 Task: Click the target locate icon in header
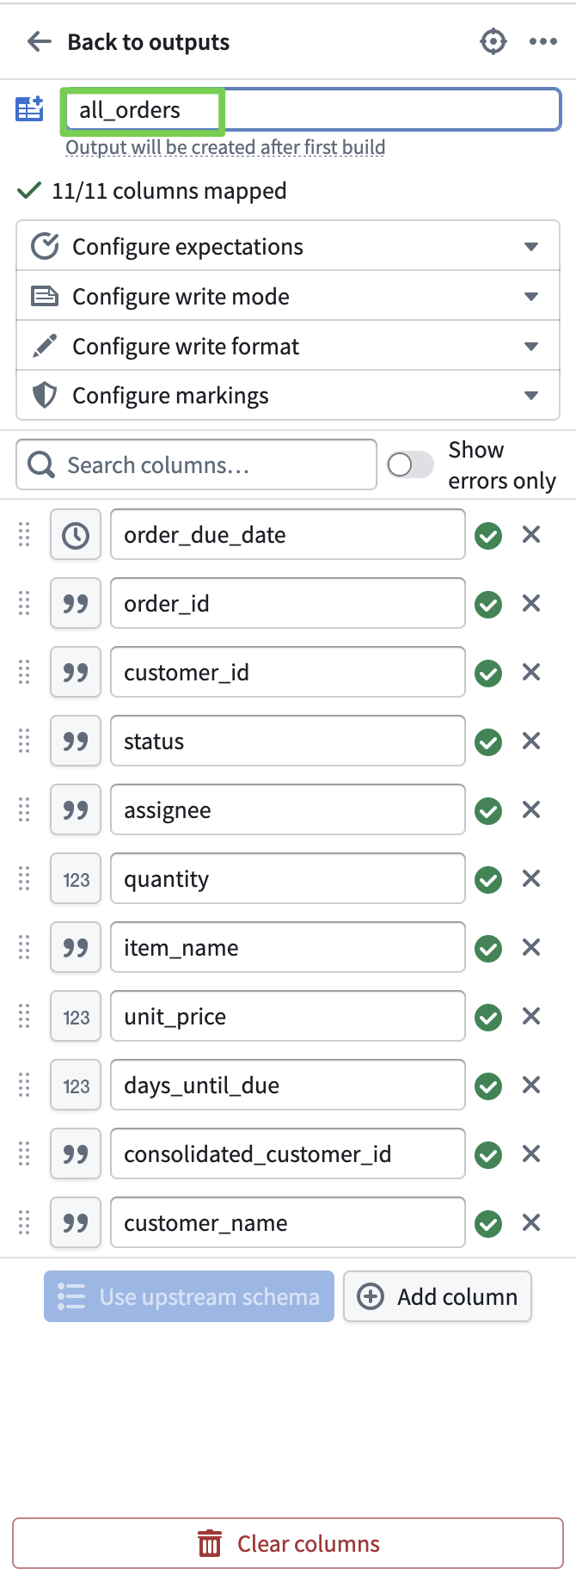click(x=493, y=41)
